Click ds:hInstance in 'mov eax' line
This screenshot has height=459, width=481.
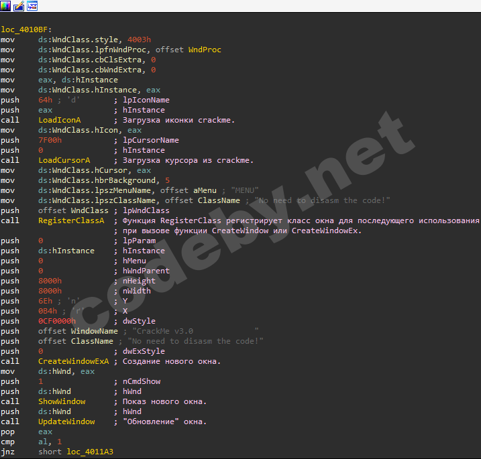coord(90,80)
